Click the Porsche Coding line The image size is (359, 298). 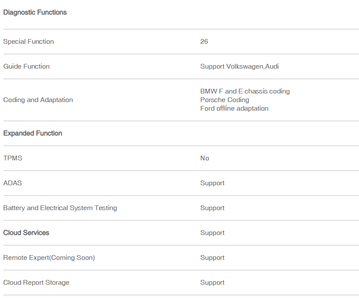point(224,100)
